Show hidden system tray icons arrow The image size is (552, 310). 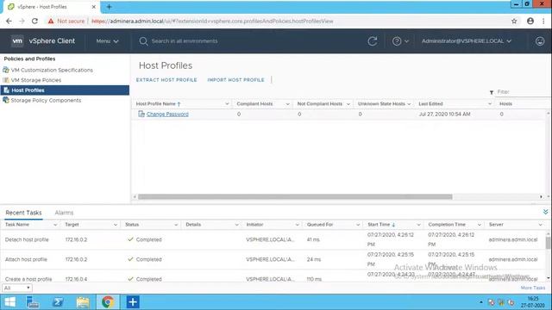point(481,302)
